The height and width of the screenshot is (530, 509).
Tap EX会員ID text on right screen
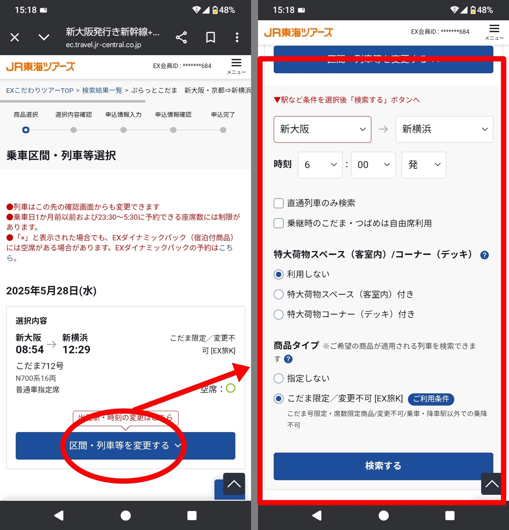pos(440,32)
